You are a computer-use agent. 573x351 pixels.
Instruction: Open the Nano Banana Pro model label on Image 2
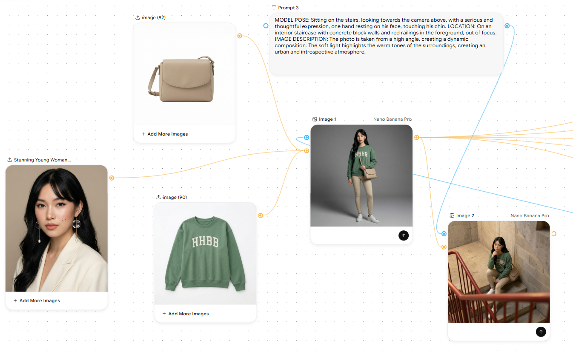[530, 216]
